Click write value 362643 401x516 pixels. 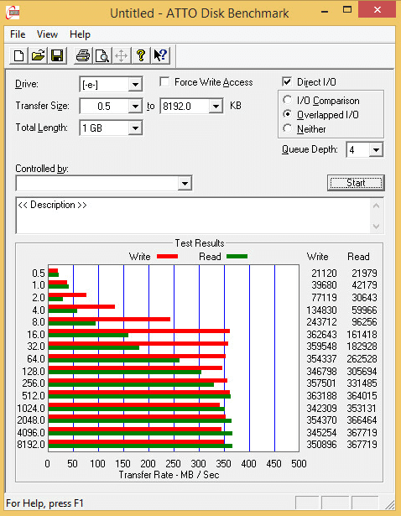pos(321,334)
